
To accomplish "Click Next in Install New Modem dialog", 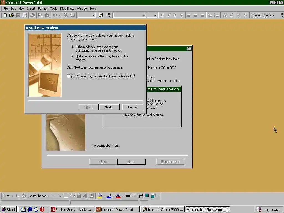I will click(109, 107).
